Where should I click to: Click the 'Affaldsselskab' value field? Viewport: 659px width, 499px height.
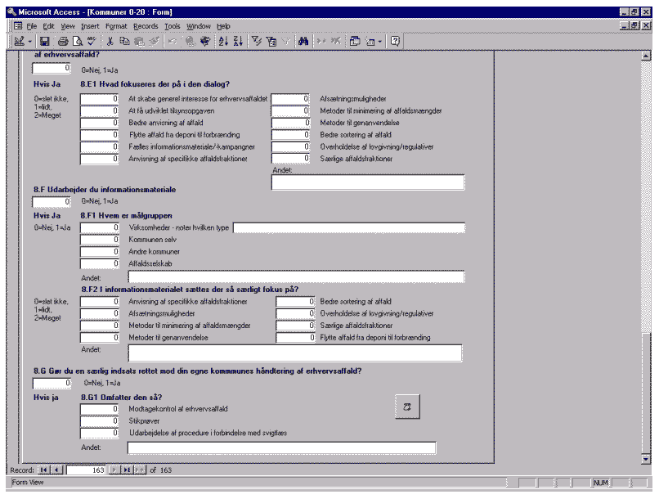(100, 263)
